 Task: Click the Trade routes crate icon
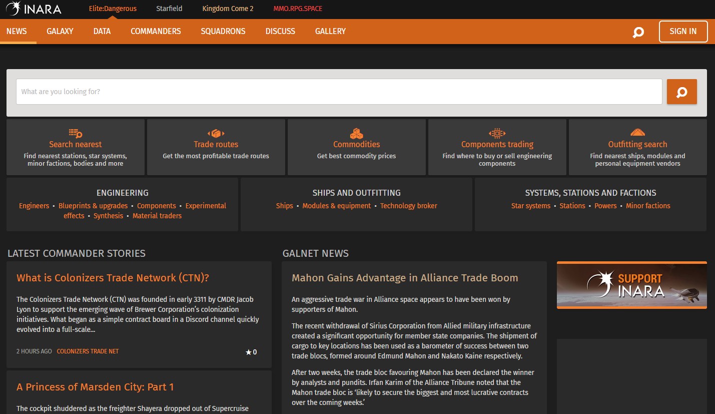216,133
